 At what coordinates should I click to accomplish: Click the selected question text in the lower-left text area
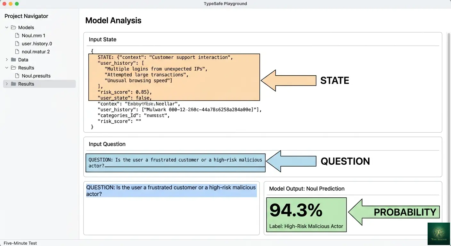[171, 191]
